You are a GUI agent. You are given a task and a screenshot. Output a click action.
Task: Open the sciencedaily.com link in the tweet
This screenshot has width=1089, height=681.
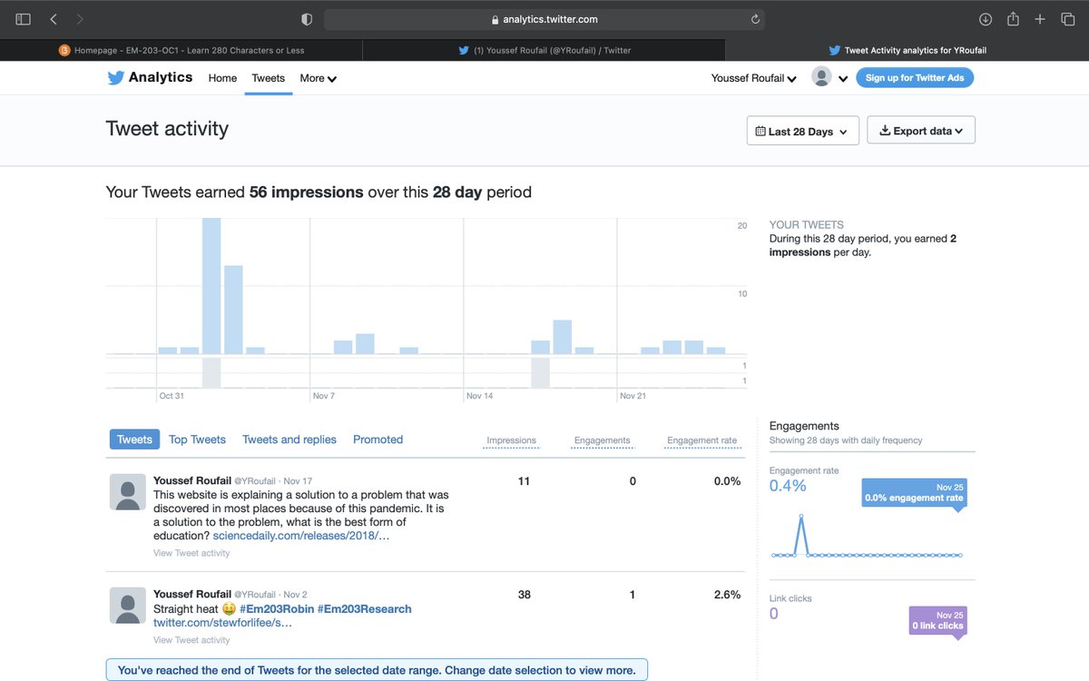coord(301,536)
